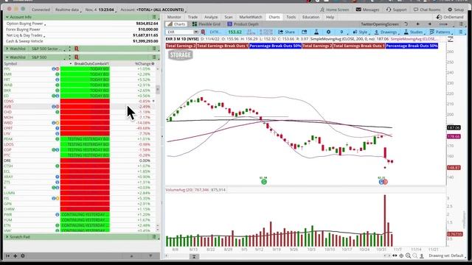Screen dimensions: 472x265
Task: Open sidebar settings gear at bottom left
Action: (23, 256)
